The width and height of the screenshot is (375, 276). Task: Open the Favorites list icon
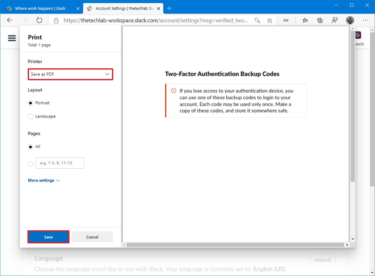(305, 20)
